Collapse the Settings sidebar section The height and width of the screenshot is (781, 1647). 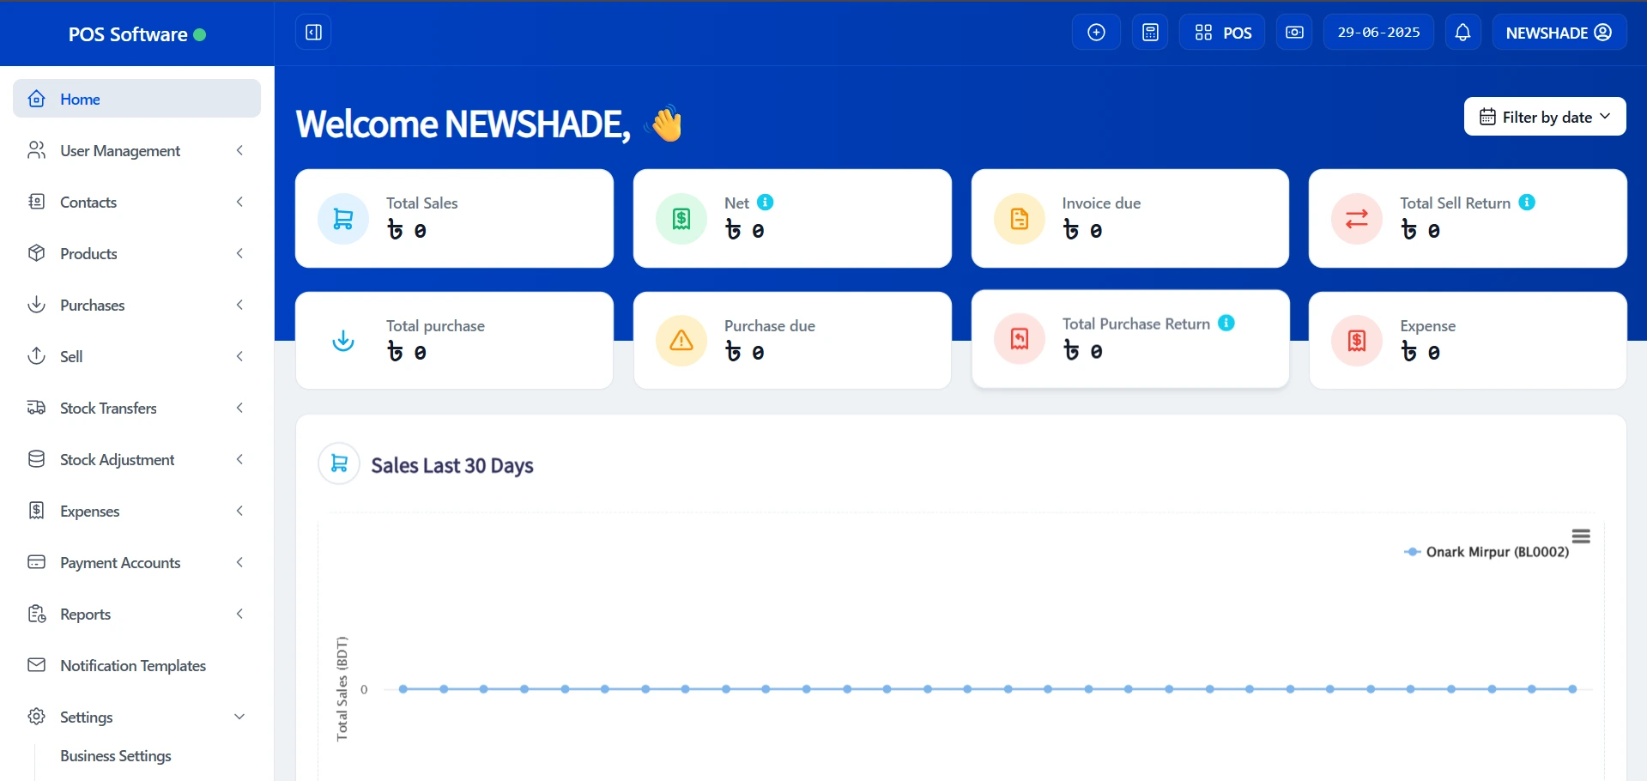pyautogui.click(x=136, y=717)
